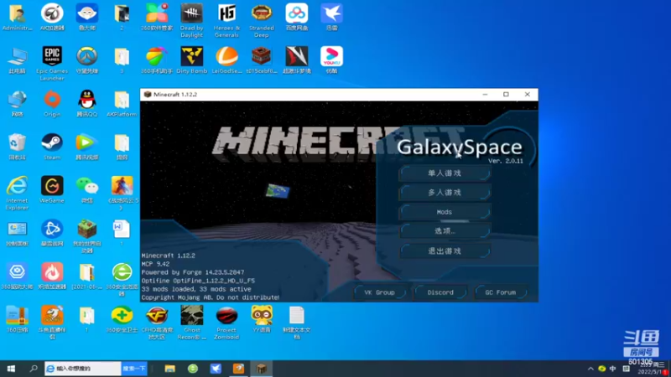
Task: Open File Explorer from the taskbar
Action: point(170,369)
